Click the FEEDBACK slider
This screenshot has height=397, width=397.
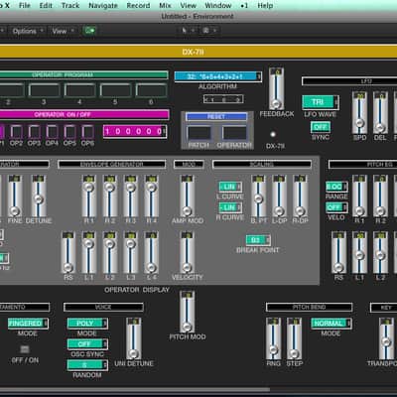click(x=276, y=88)
